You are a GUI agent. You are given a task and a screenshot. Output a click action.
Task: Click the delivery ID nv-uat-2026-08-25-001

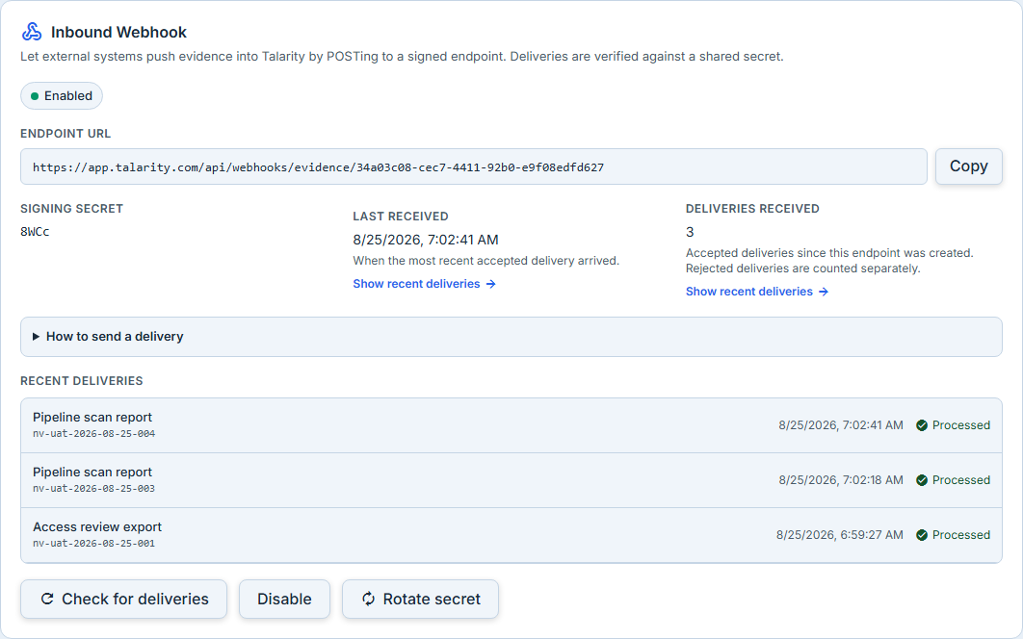pos(94,543)
